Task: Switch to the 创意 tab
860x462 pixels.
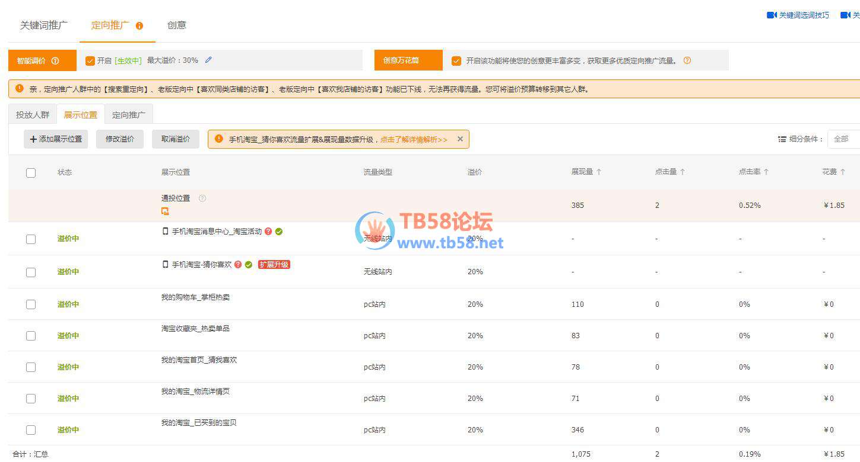Action: tap(177, 25)
